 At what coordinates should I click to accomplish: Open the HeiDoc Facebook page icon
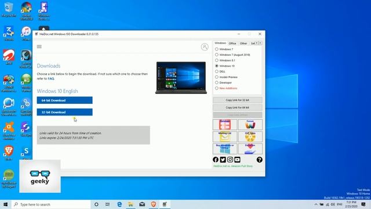[x=216, y=160]
